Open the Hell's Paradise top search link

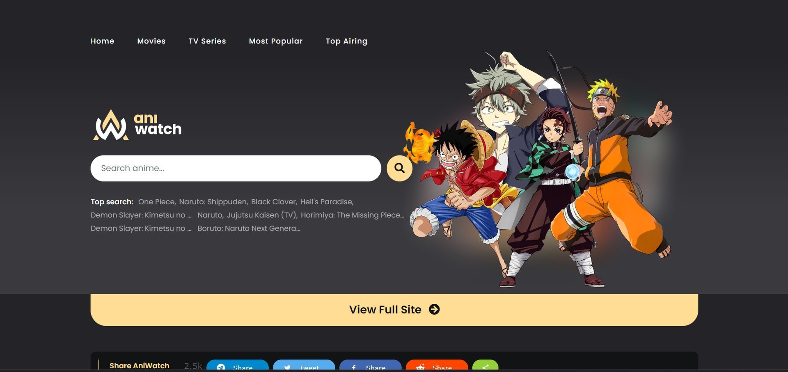326,202
